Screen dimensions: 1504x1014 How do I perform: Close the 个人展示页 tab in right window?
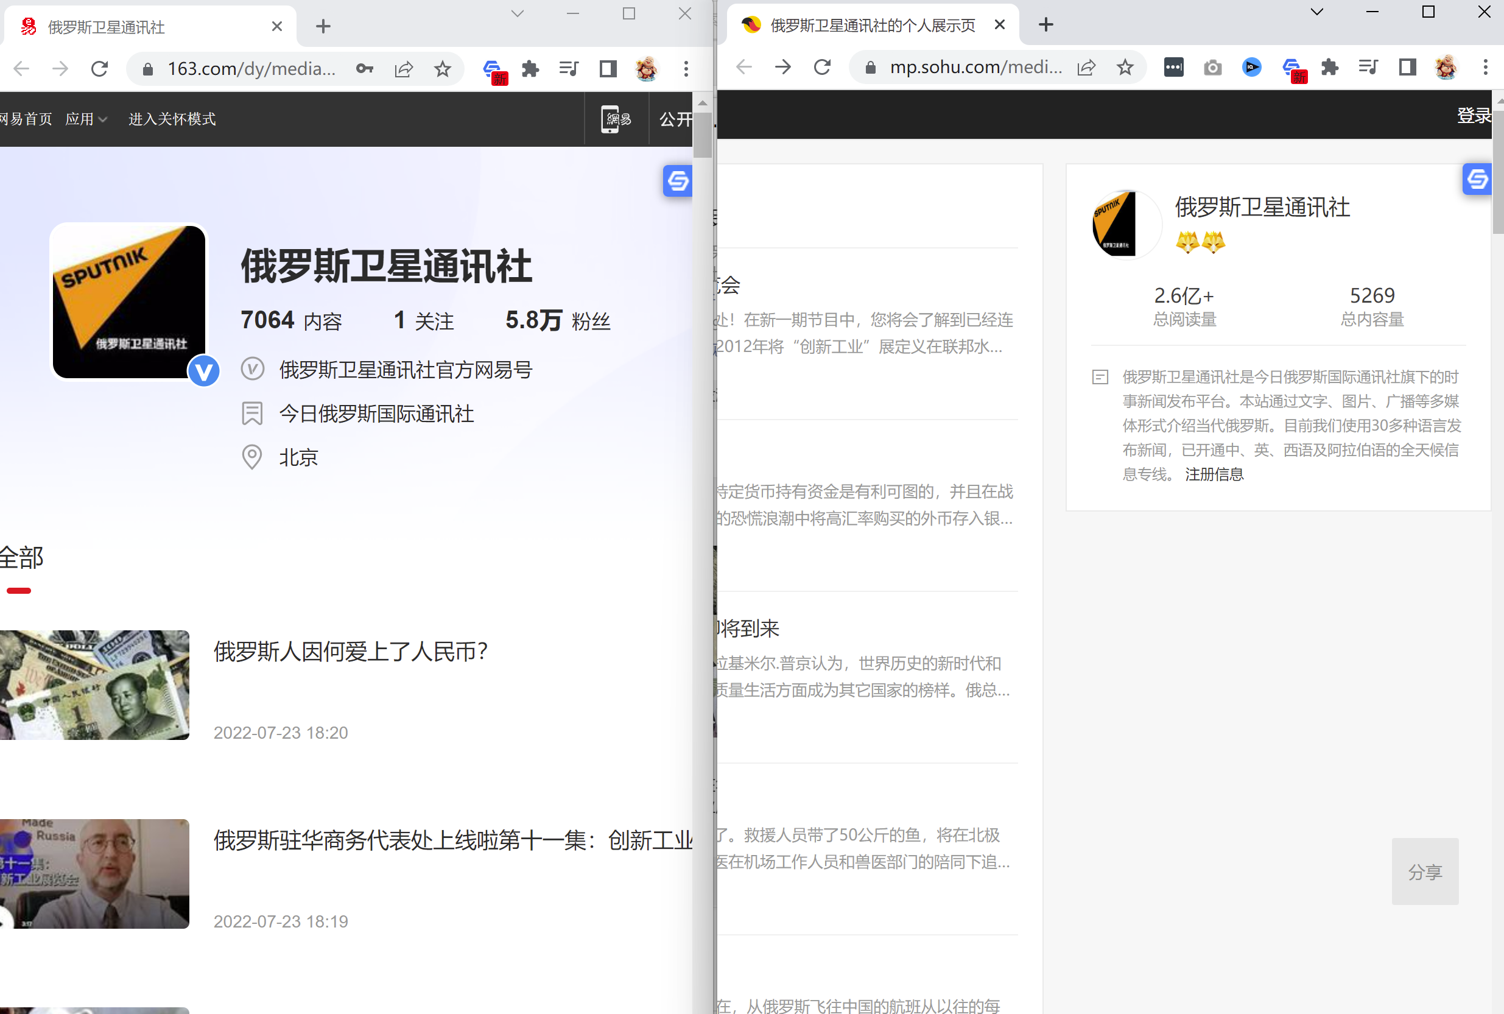pyautogui.click(x=999, y=24)
